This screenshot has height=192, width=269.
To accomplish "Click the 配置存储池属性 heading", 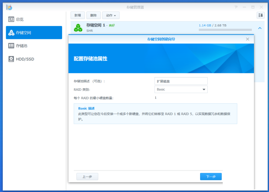I will pyautogui.click(x=90, y=59).
